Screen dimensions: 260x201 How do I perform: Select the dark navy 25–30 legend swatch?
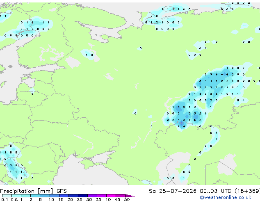(83, 196)
